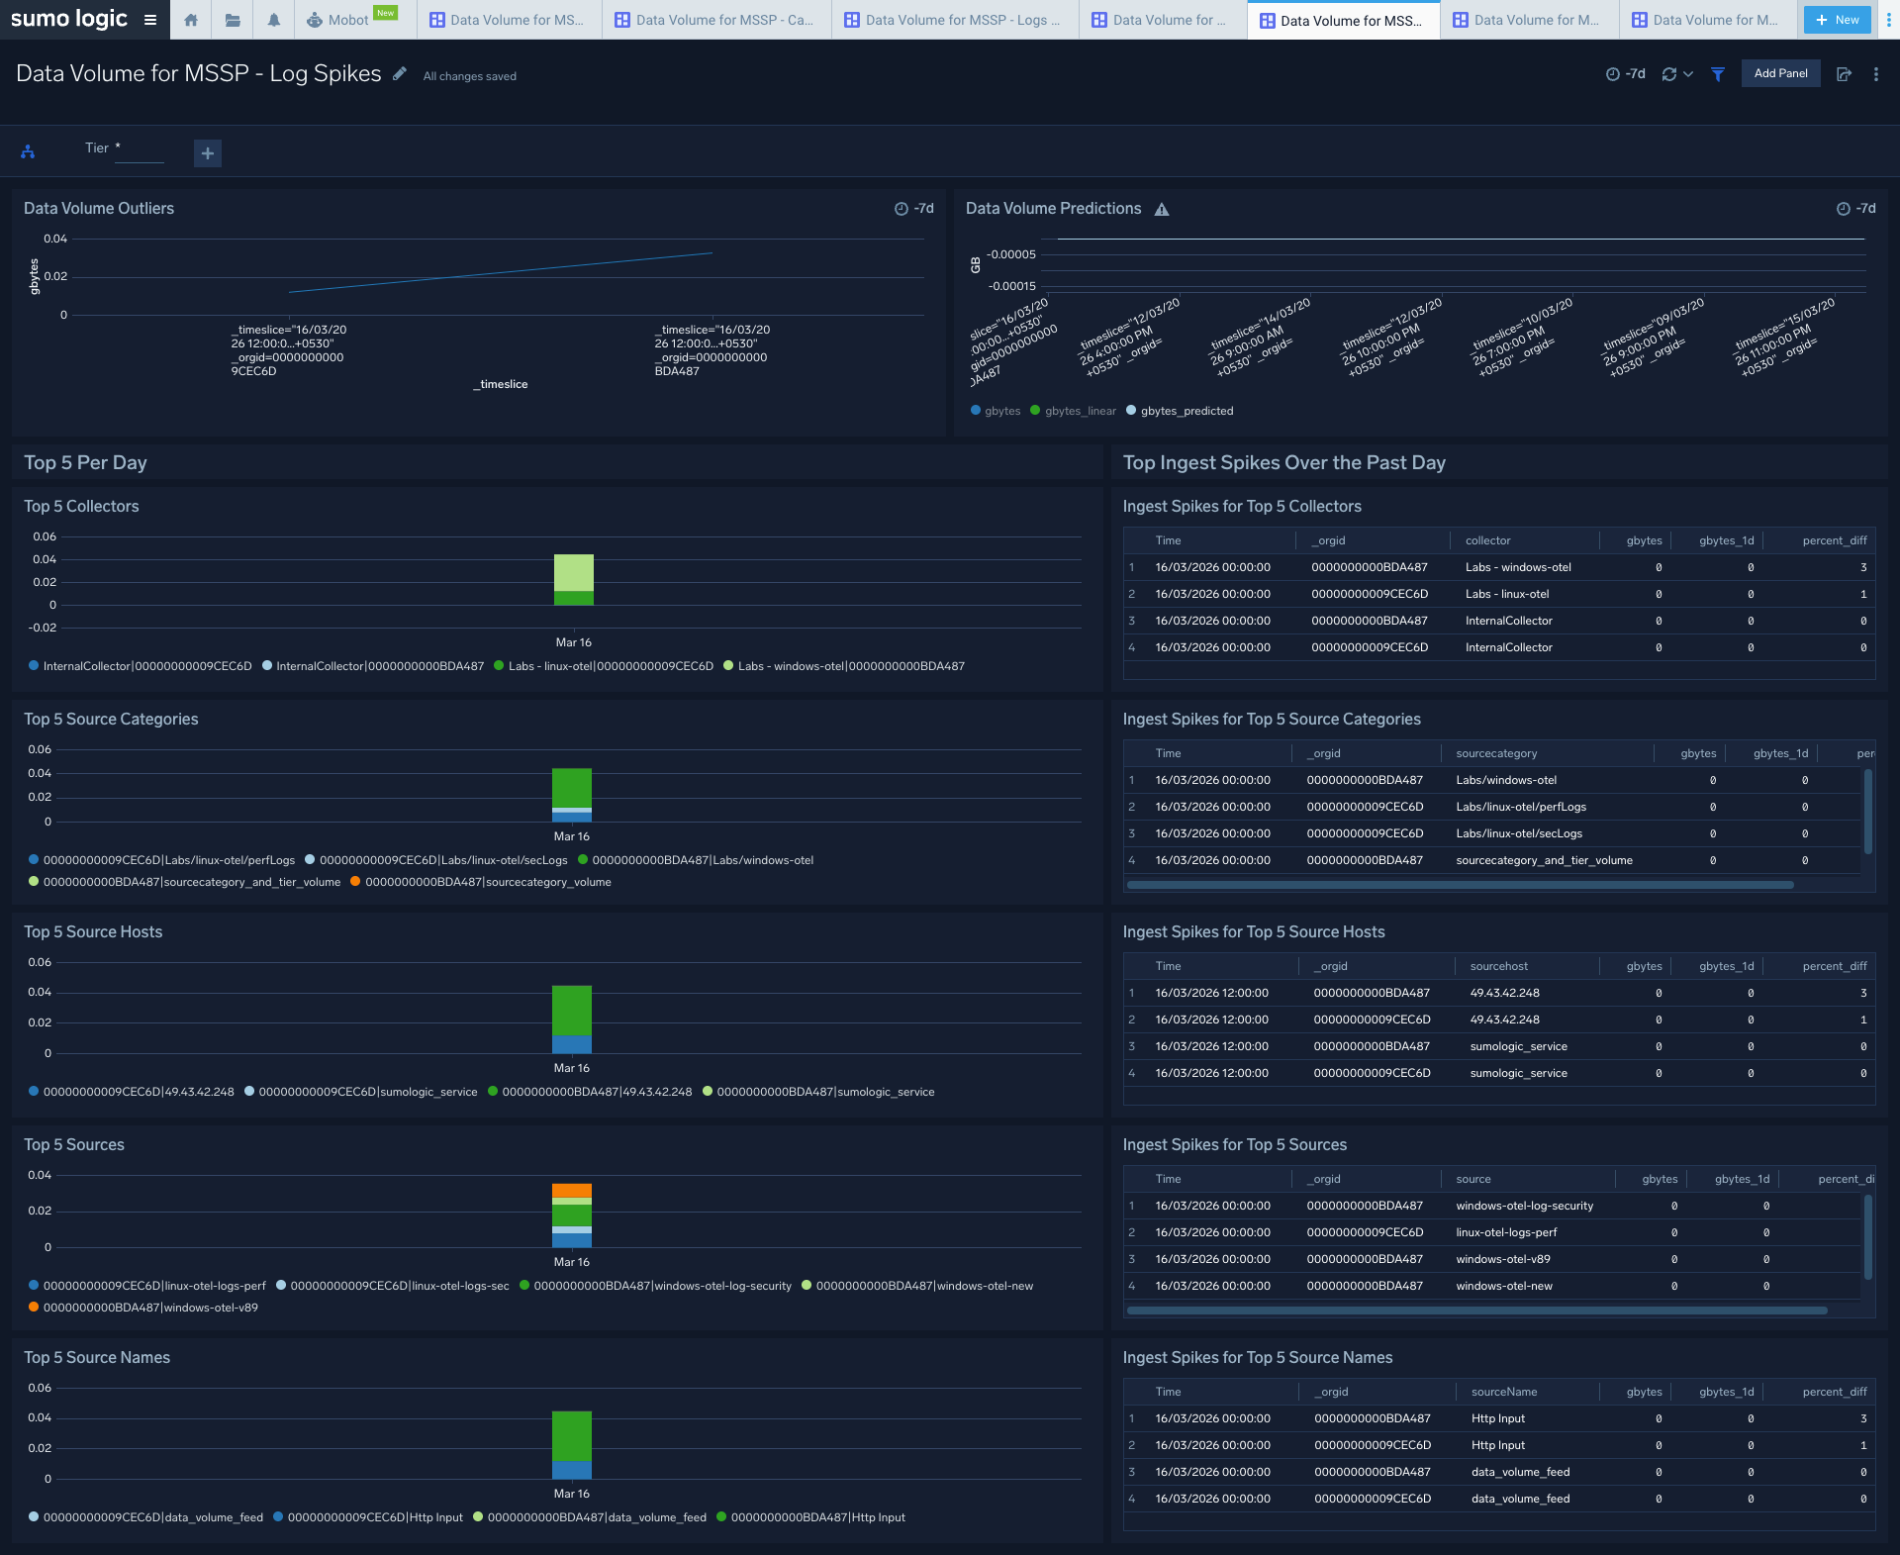Open dashboard kebab more options menu
Screen dimensions: 1900x1555
1876,74
